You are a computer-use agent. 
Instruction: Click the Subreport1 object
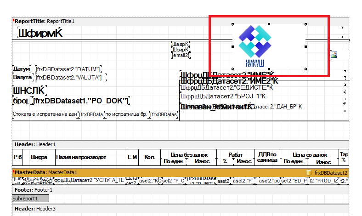30,199
